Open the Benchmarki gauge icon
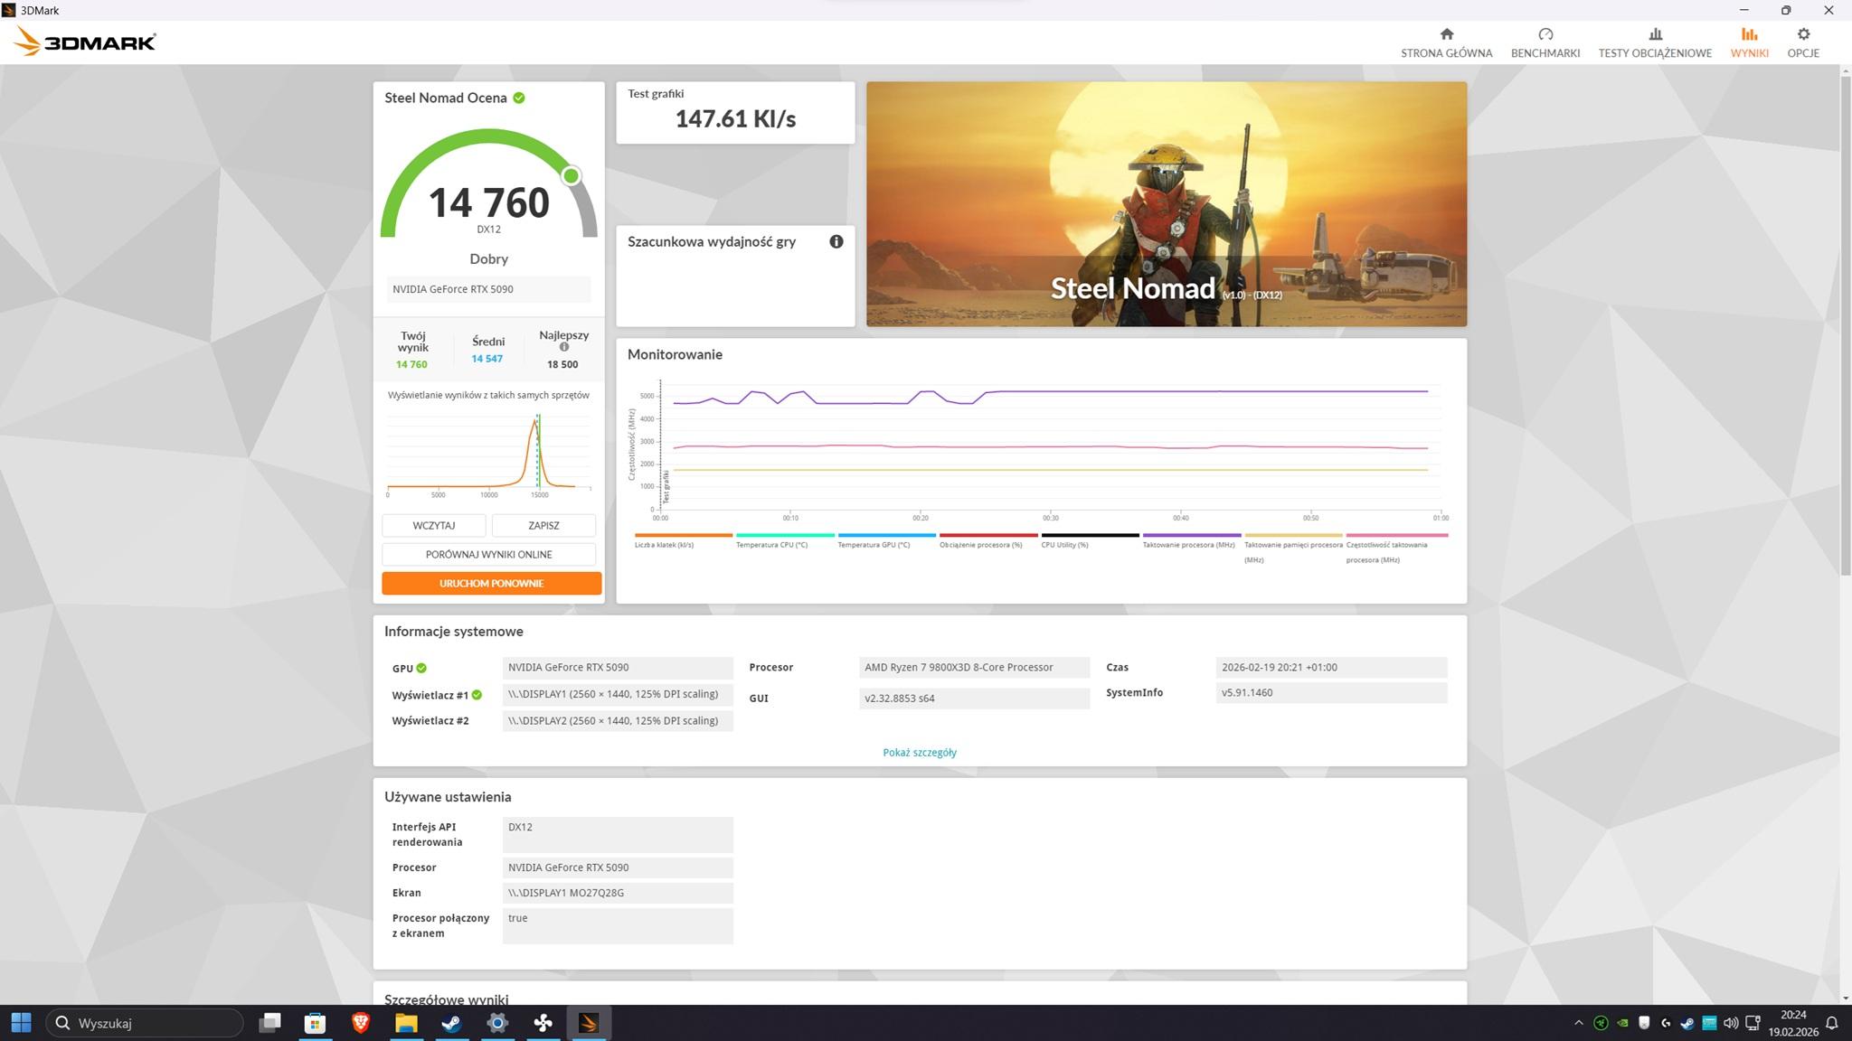The image size is (1852, 1041). click(1545, 34)
